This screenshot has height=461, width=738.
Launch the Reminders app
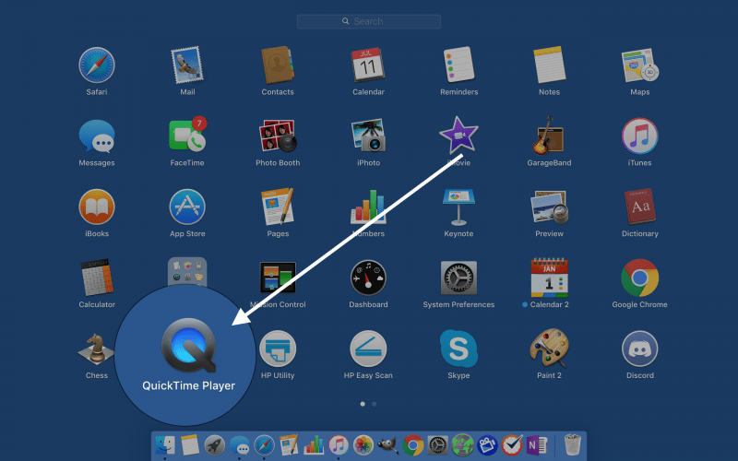pyautogui.click(x=458, y=65)
